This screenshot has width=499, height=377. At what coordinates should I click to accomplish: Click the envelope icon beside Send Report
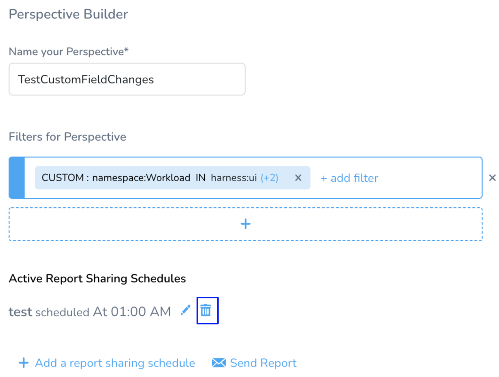[219, 363]
